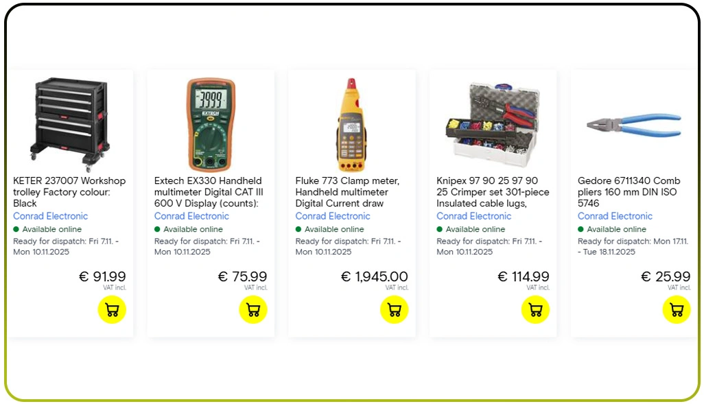Open the Extech multimeter product image
This screenshot has width=704, height=404.
point(211,121)
